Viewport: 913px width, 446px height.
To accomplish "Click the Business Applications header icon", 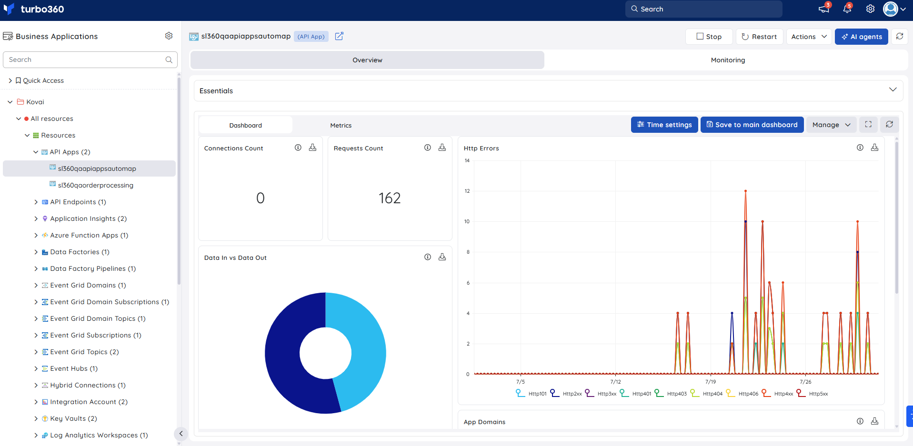I will click(x=8, y=36).
